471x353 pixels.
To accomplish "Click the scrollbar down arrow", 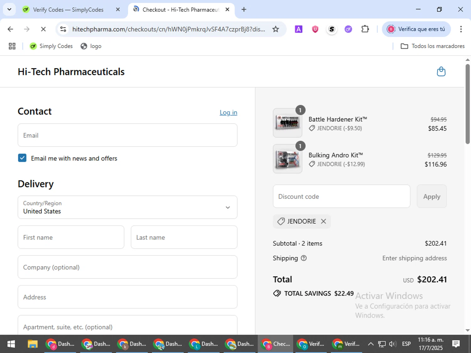I will click(x=468, y=330).
